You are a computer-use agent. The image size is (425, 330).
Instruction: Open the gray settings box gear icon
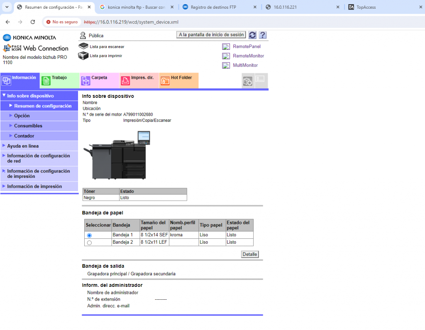point(248,81)
